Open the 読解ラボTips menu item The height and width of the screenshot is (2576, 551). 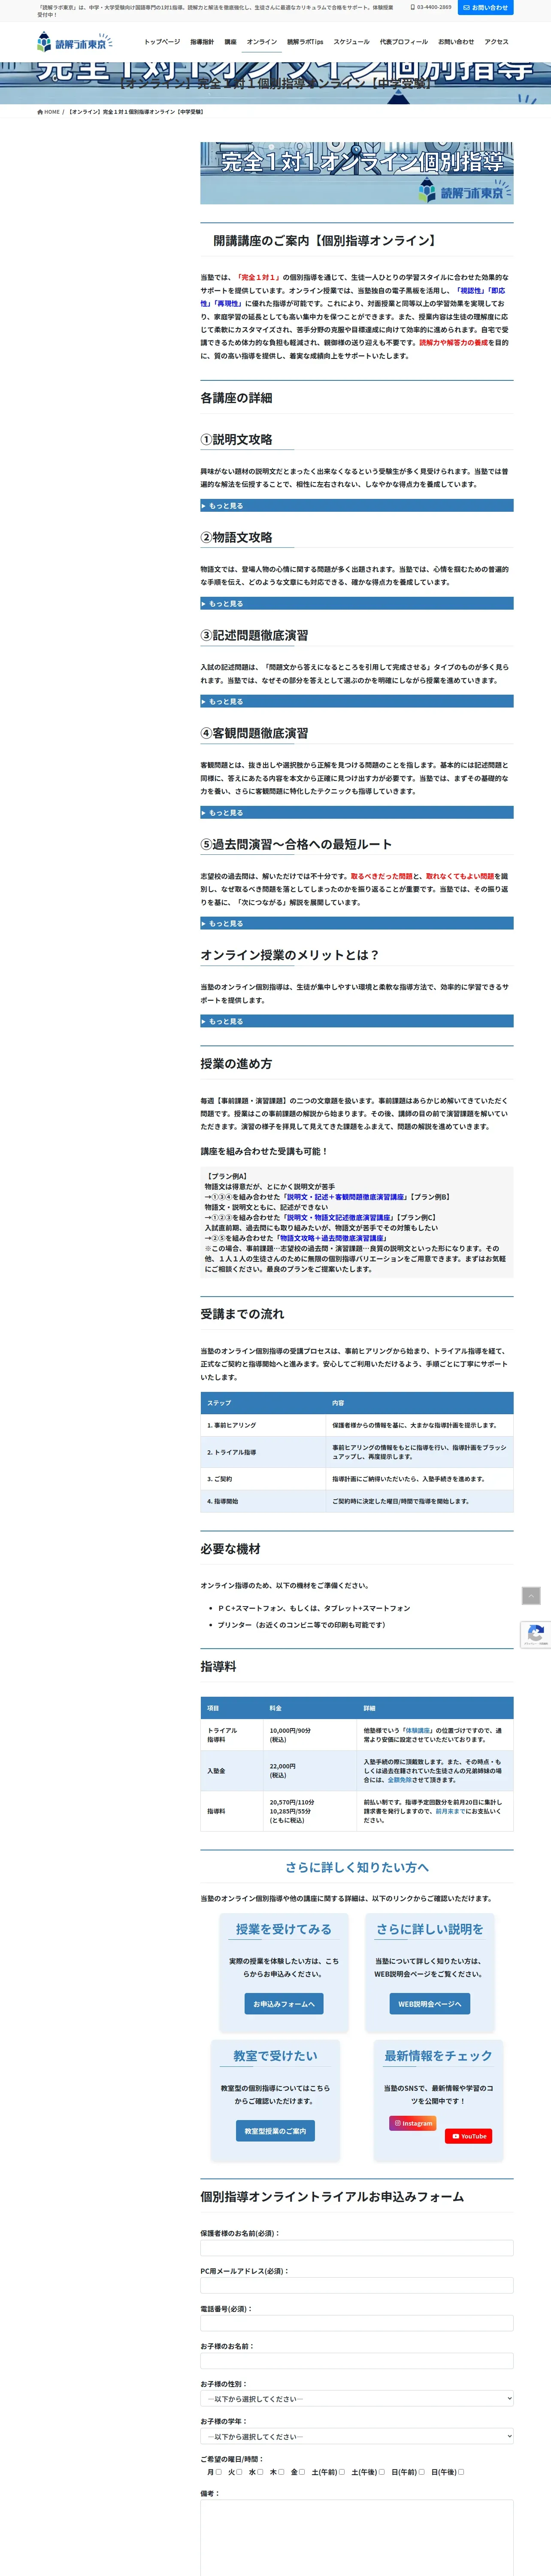305,42
